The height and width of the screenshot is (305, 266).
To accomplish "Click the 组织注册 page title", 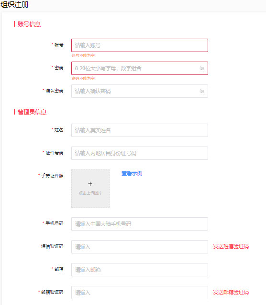I will [x=15, y=4].
